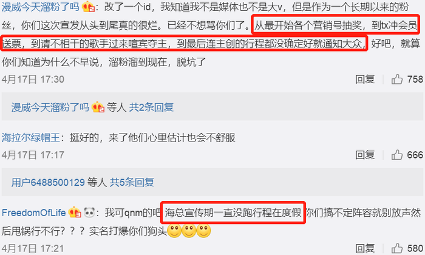The width and height of the screenshot is (425, 255).
Task: Click crown badge beside first commenter 漫威今天溜粉了吗
Action: pyautogui.click(x=89, y=7)
